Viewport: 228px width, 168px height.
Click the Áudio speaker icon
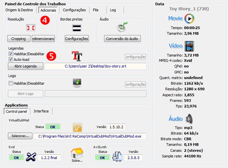tap(189, 119)
